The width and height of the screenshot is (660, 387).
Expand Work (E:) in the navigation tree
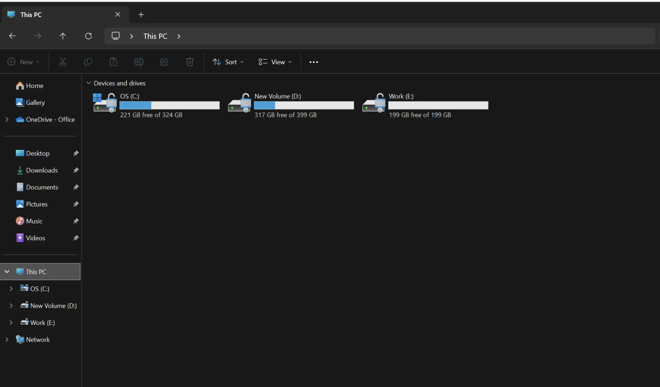point(11,322)
